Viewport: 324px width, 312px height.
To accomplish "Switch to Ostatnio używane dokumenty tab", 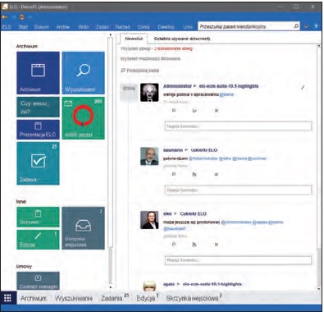I will tap(182, 39).
